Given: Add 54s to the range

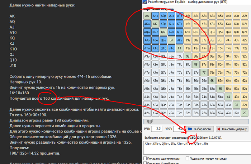Looking at the screenshot, I should (228, 89).
